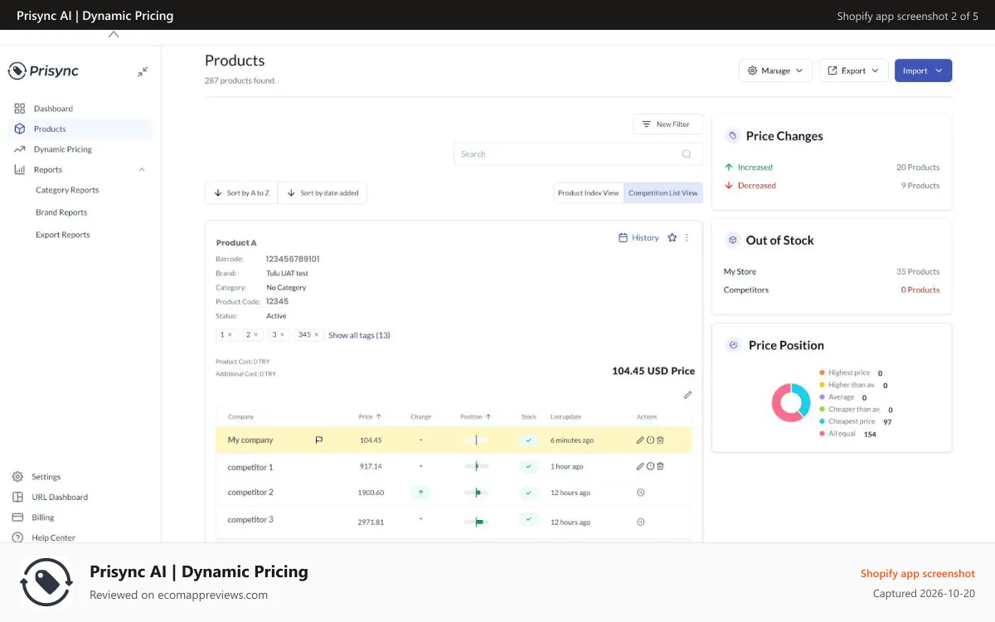This screenshot has width=995, height=622.
Task: Open Products in the sidebar
Action: click(80, 129)
